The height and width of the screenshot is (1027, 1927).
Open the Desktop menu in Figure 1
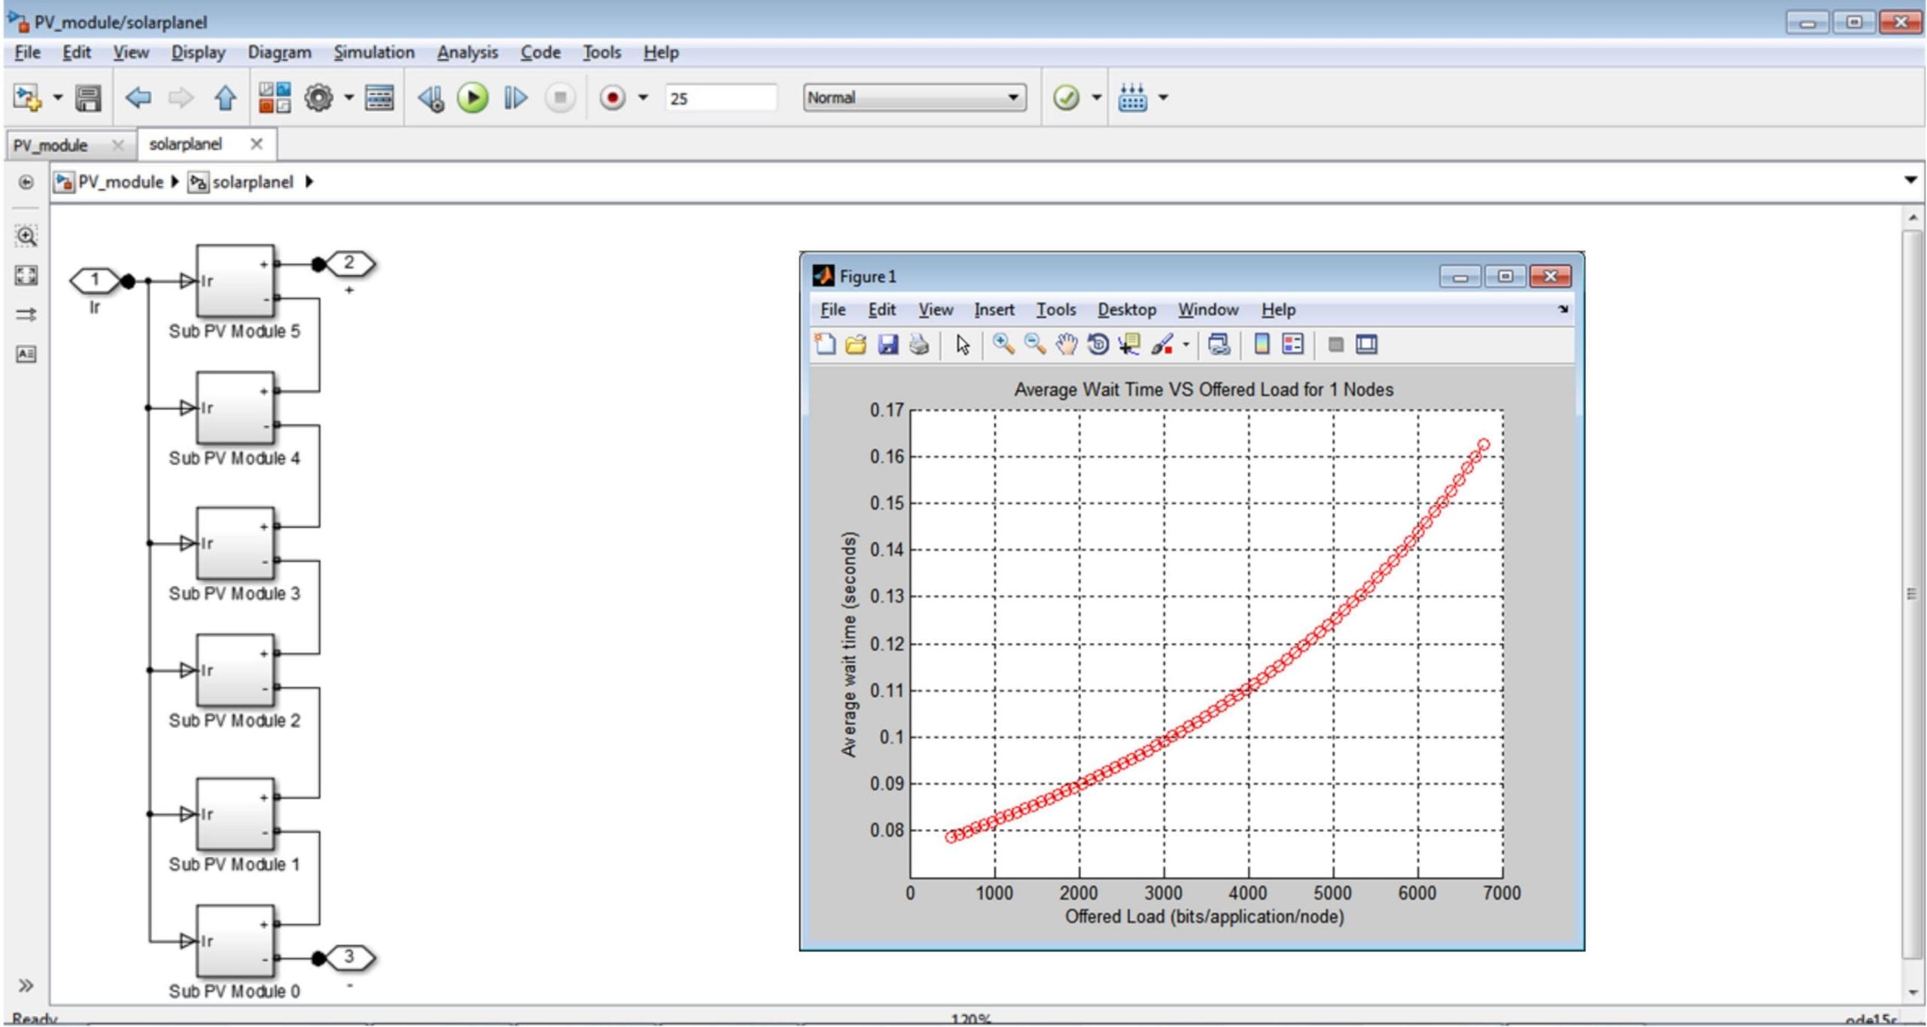[1126, 310]
